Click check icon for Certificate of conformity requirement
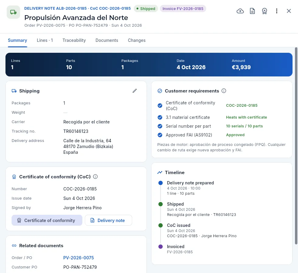This screenshot has width=298, height=273. 160,106
